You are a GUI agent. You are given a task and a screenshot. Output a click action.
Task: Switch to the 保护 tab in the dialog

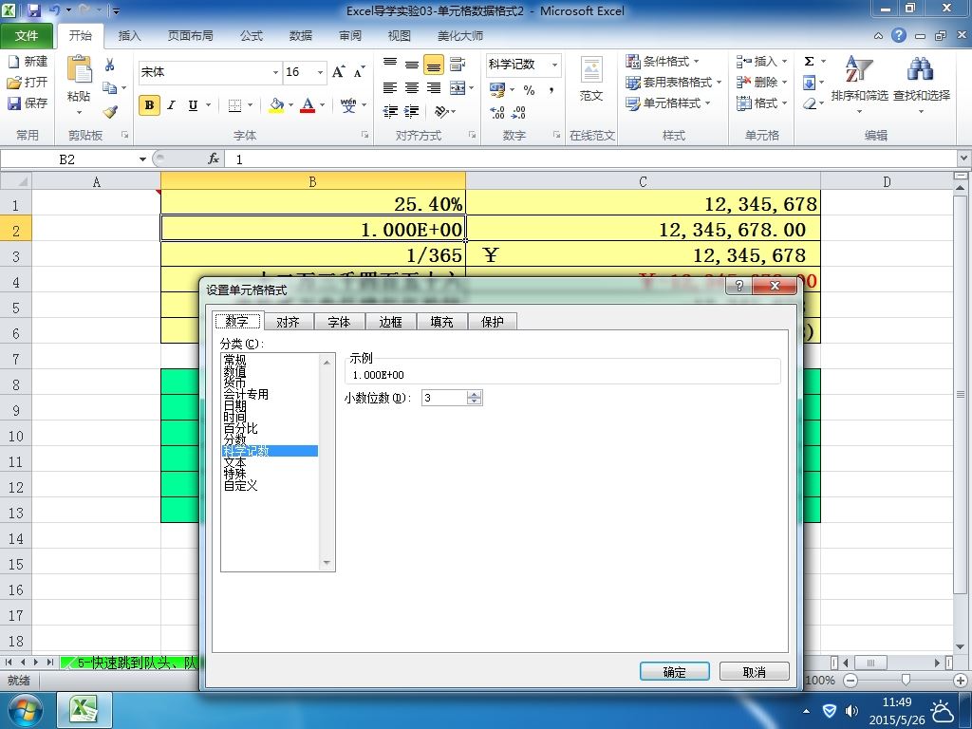(493, 322)
